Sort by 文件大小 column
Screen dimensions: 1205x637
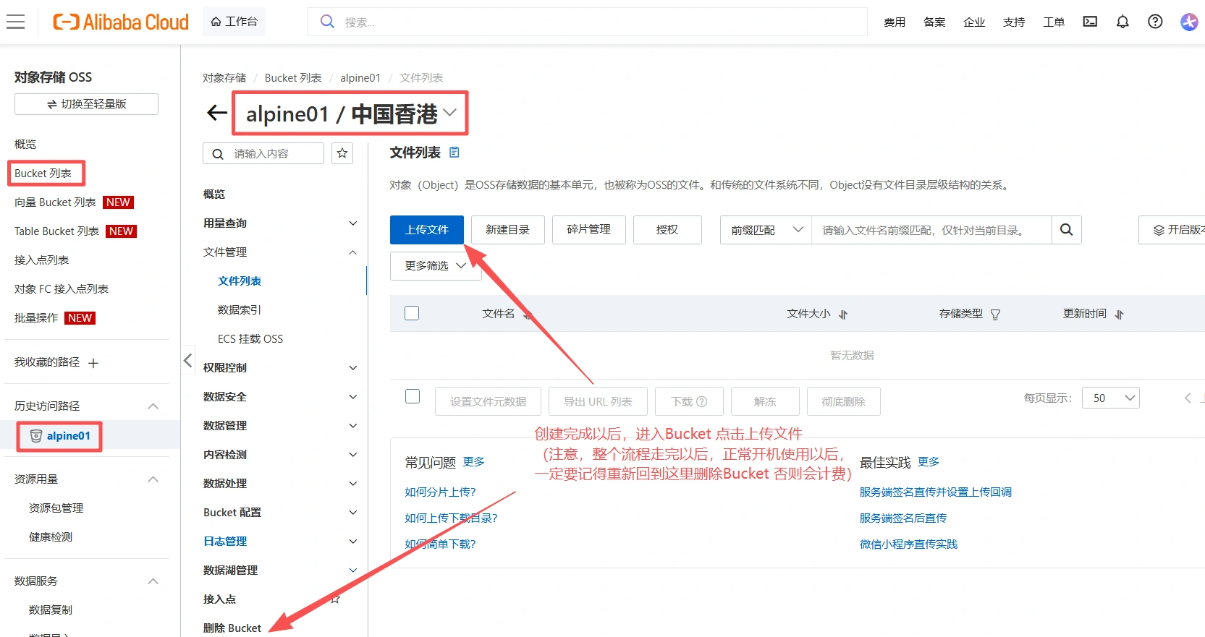[x=843, y=314]
